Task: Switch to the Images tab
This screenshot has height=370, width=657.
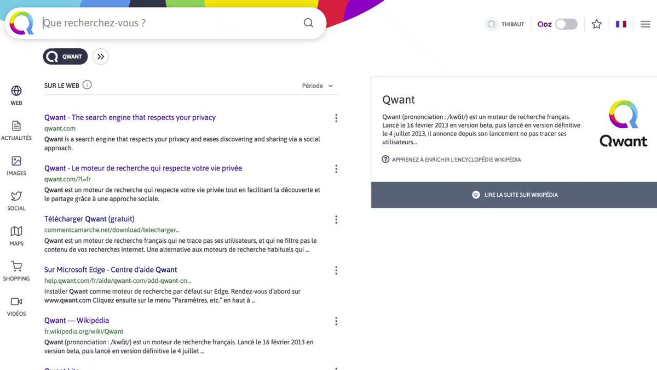Action: [x=16, y=166]
